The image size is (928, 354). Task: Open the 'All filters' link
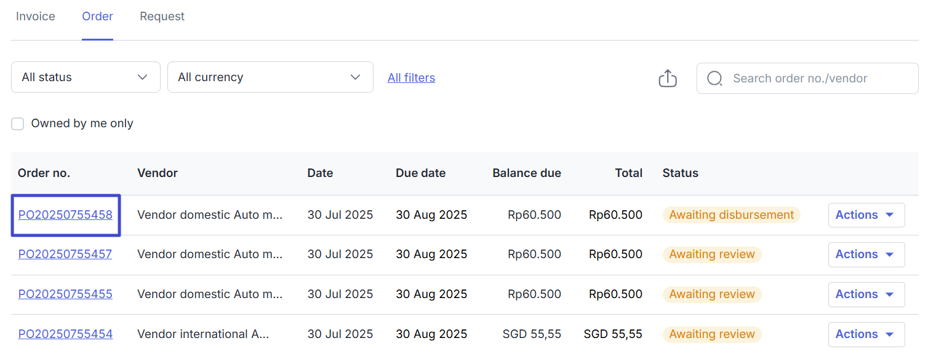tap(411, 78)
